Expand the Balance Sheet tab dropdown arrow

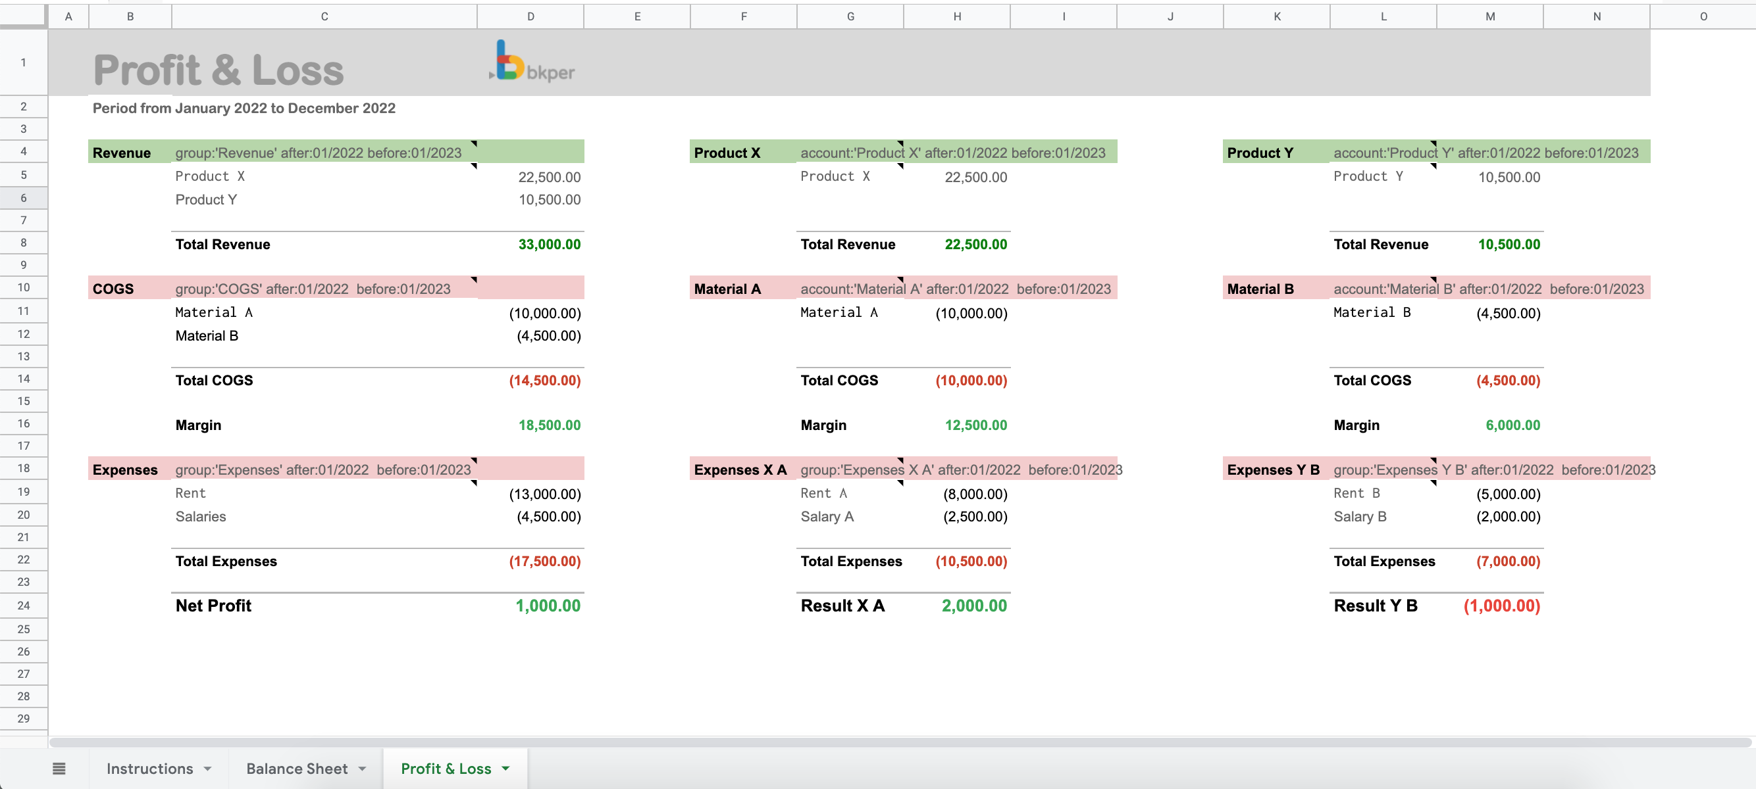click(363, 769)
